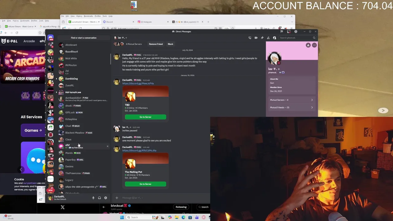Image resolution: width=393 pixels, height=221 pixels.
Task: Switch to the Instagram browser tab
Action: tap(153, 22)
